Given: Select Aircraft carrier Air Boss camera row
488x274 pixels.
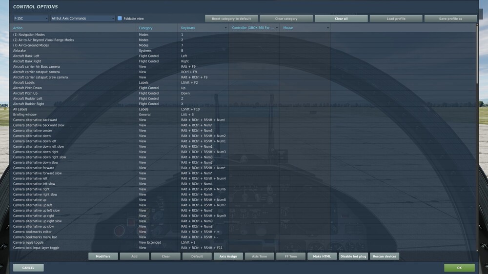Looking at the screenshot, I should (x=243, y=67).
